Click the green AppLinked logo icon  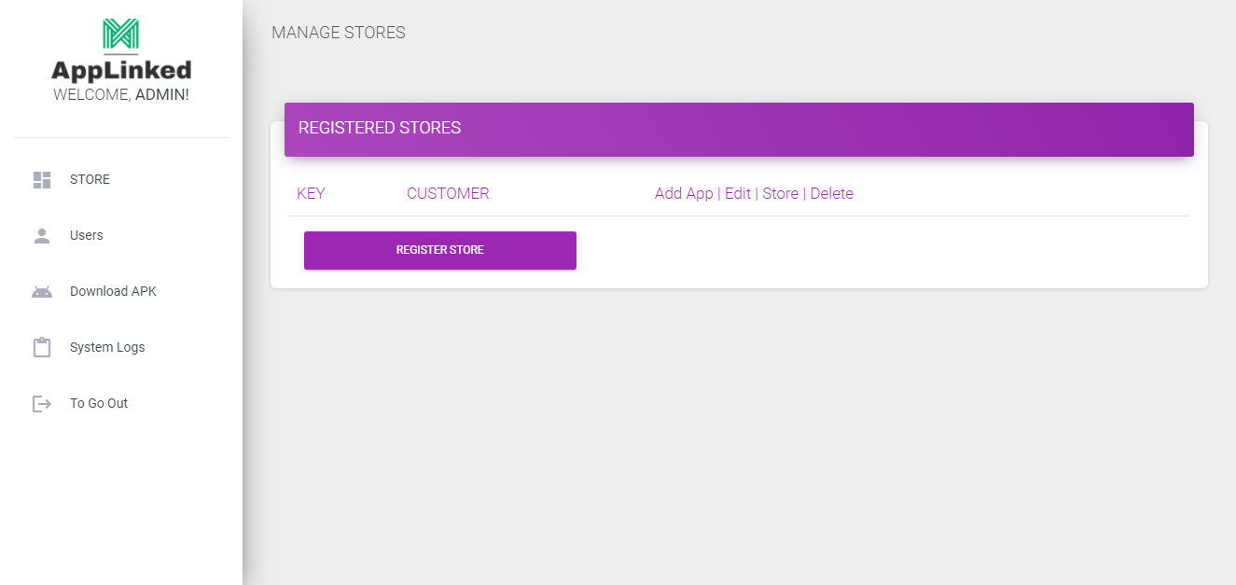tap(120, 35)
